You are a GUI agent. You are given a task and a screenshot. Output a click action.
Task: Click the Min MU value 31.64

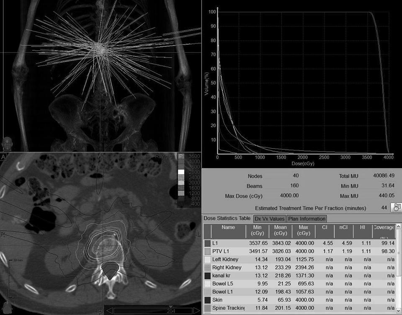[x=388, y=185]
